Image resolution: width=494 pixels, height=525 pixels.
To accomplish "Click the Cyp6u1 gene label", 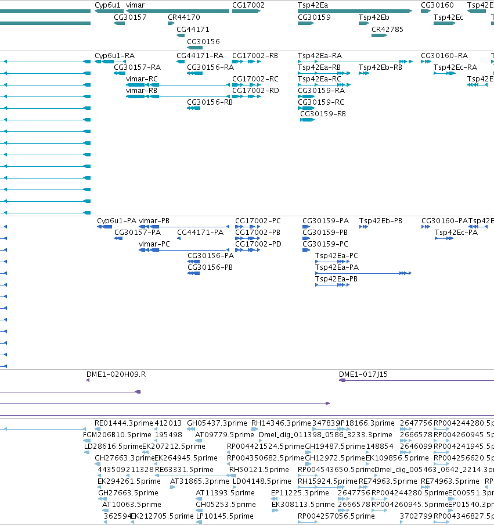I will 107,5.
